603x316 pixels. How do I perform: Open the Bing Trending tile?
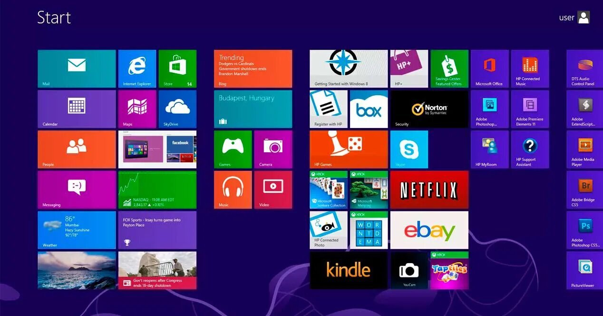click(x=253, y=69)
